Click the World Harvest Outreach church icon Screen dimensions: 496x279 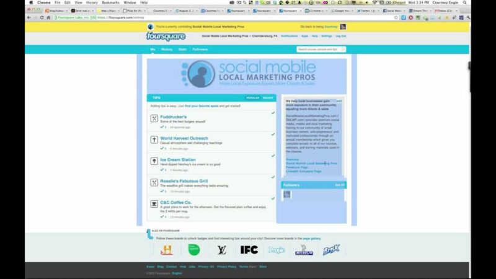click(154, 139)
